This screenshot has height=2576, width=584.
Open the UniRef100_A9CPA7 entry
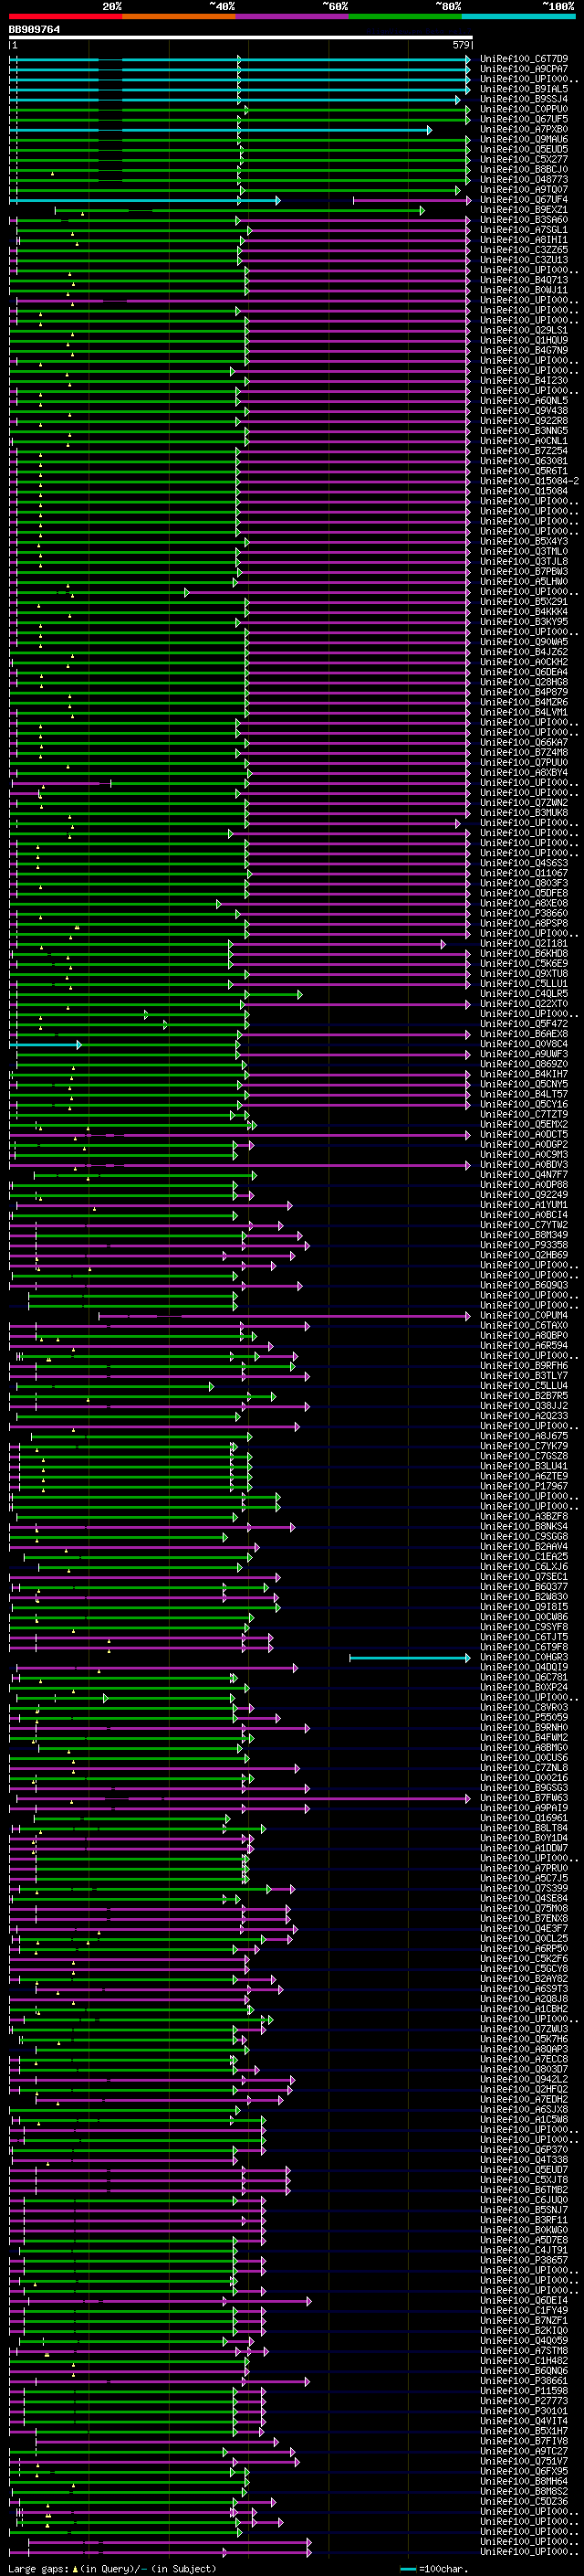(x=524, y=69)
